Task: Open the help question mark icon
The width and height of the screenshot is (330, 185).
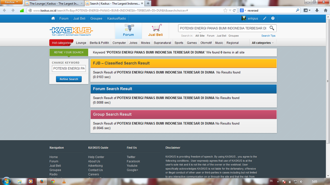Action: (273, 18)
